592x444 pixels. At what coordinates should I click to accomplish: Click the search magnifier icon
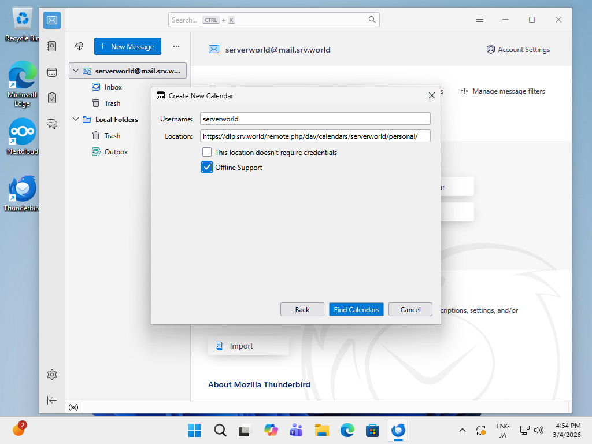point(372,20)
